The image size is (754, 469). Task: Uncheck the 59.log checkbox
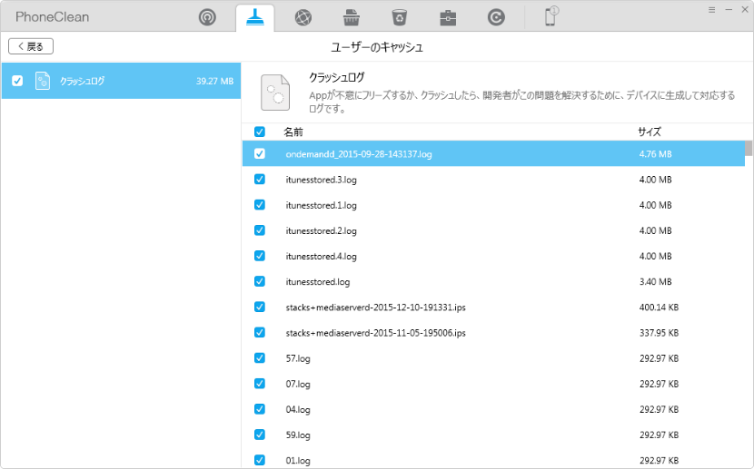260,434
